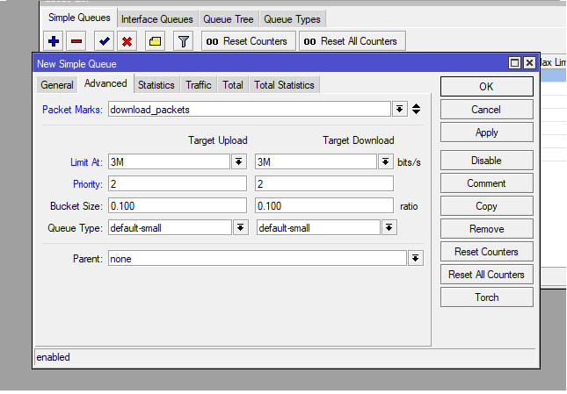567x394 pixels.
Task: Open the Total Statistics tab
Action: tap(283, 85)
